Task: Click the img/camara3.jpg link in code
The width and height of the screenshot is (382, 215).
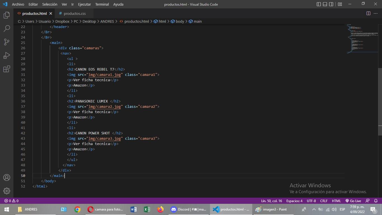Action: (105, 139)
